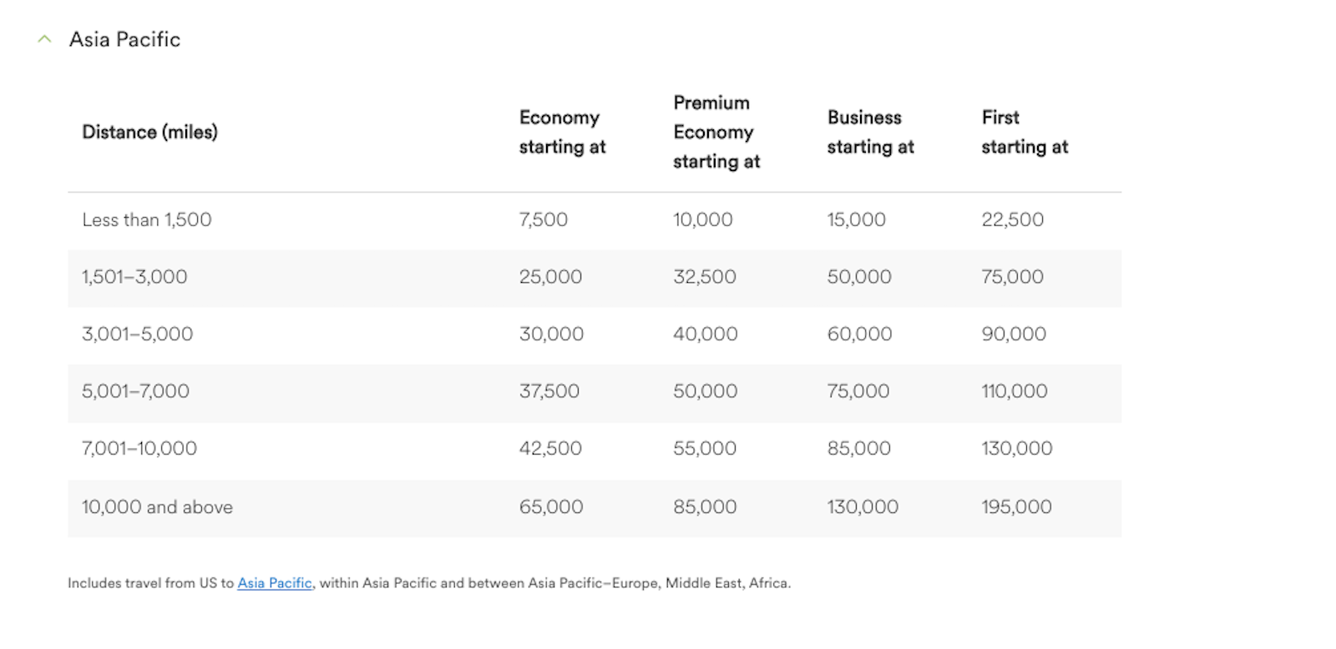Click the Asia Pacific section heading
This screenshot has width=1336, height=649.
tap(124, 39)
